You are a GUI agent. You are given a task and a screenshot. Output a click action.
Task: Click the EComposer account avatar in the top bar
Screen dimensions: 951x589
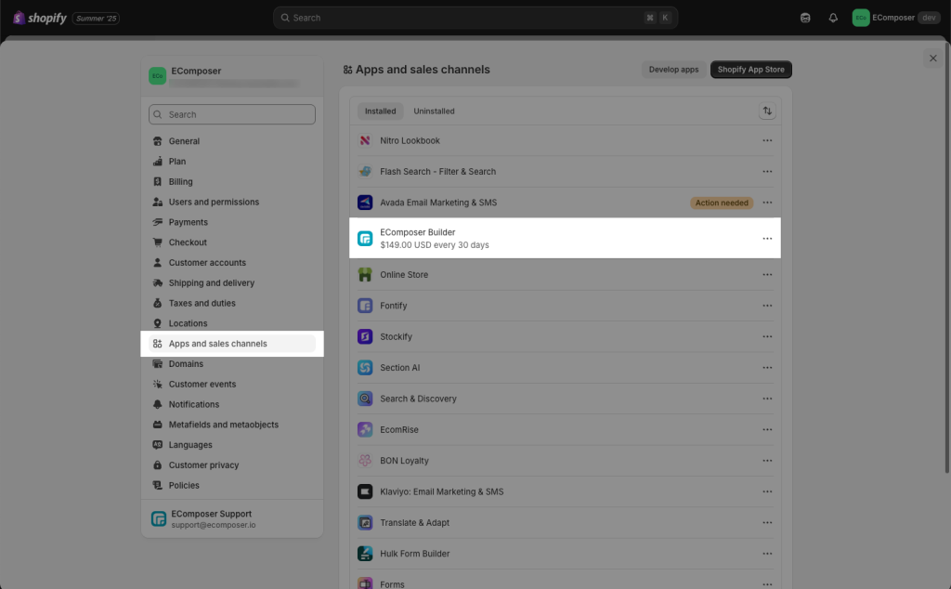click(861, 18)
